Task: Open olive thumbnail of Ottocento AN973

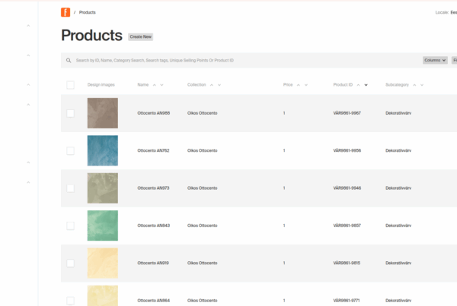Action: tap(103, 188)
